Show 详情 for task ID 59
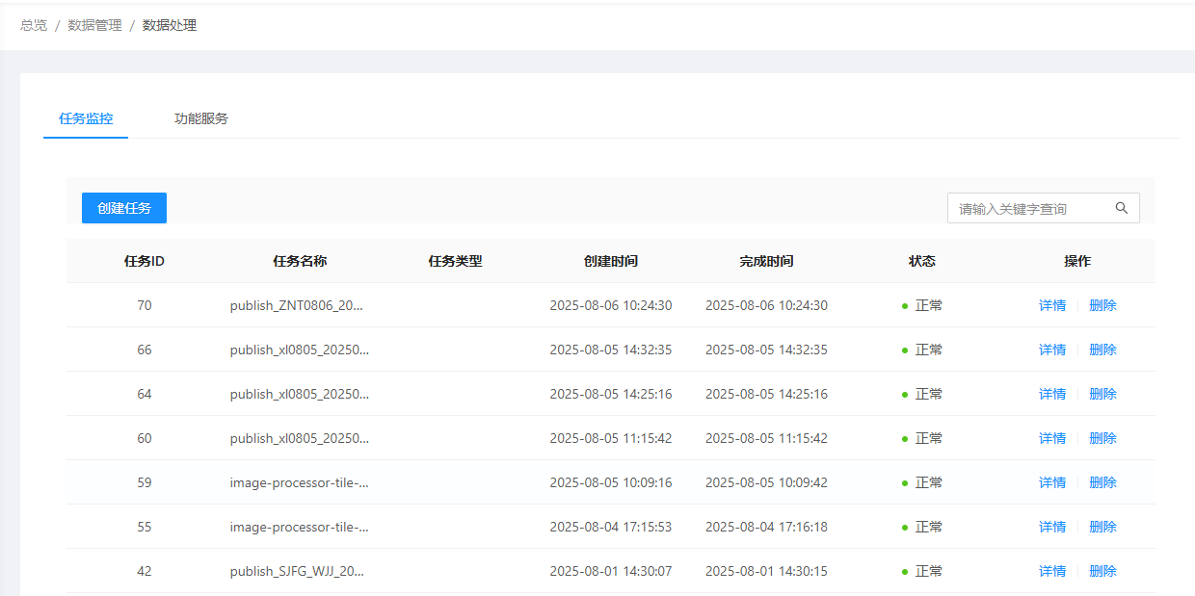 (1052, 482)
